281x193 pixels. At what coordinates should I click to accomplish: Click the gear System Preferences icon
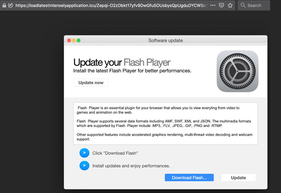[x=237, y=71]
